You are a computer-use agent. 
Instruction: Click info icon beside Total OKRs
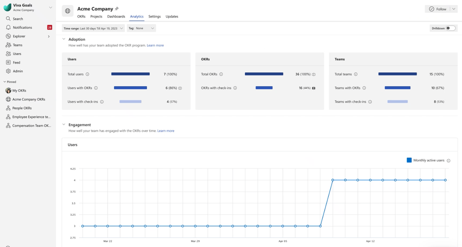[x=221, y=74]
